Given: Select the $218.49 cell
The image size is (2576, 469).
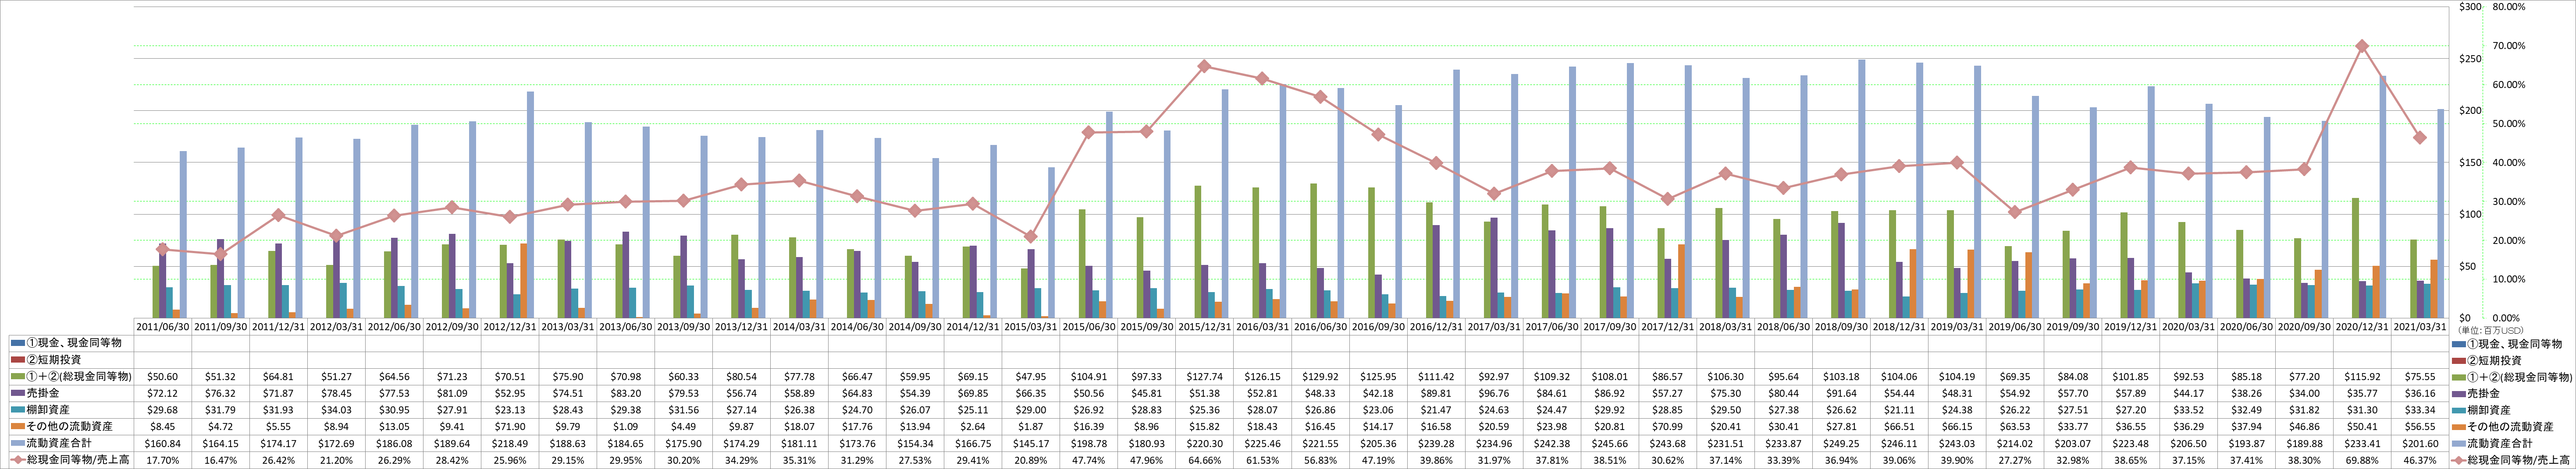Looking at the screenshot, I should pyautogui.click(x=509, y=444).
